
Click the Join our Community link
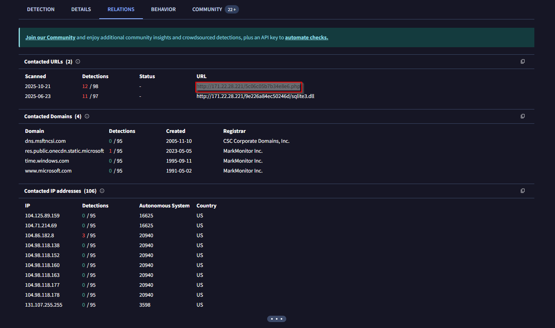pyautogui.click(x=50, y=38)
